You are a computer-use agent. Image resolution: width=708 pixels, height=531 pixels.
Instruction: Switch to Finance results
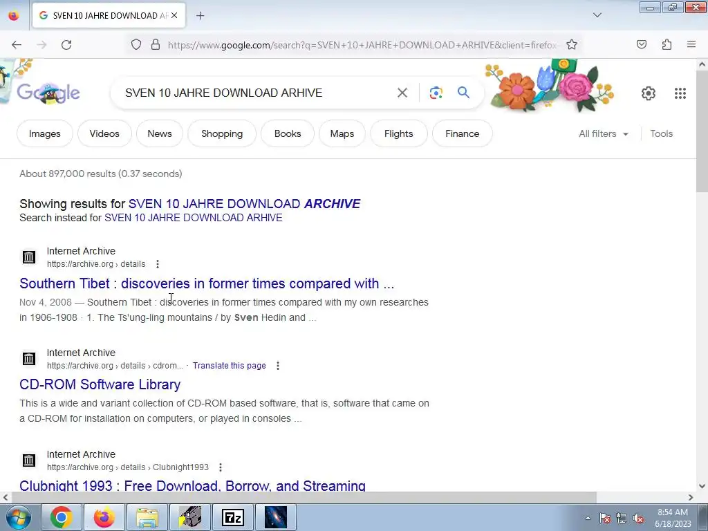click(462, 133)
